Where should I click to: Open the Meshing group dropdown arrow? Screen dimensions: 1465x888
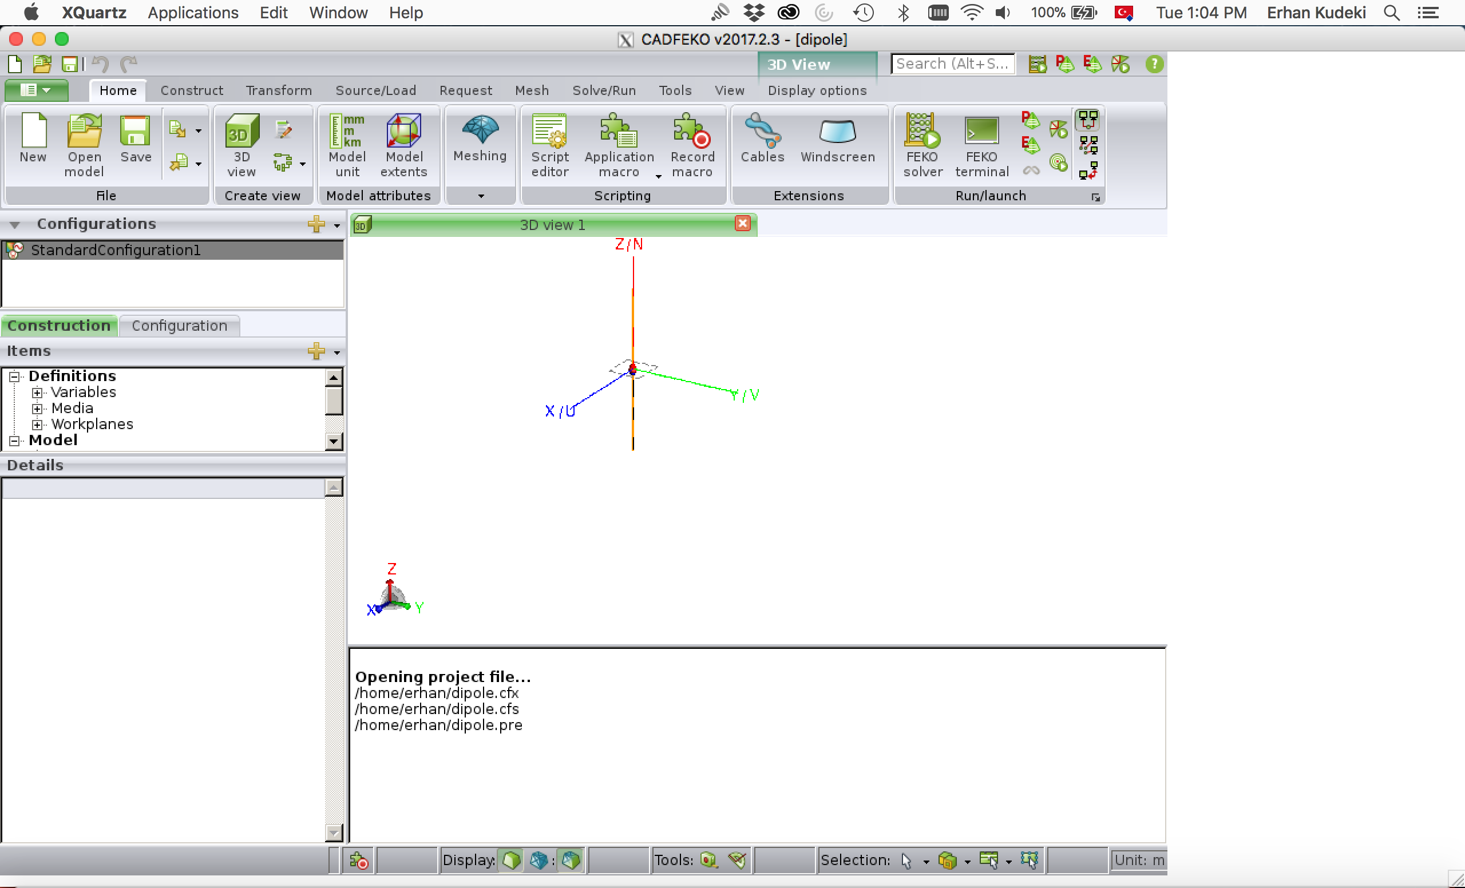point(480,196)
